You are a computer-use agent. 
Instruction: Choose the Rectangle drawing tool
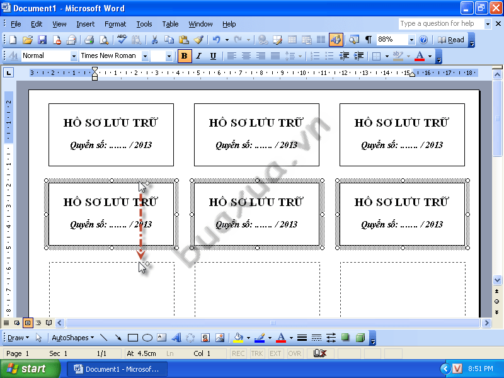(x=133, y=338)
